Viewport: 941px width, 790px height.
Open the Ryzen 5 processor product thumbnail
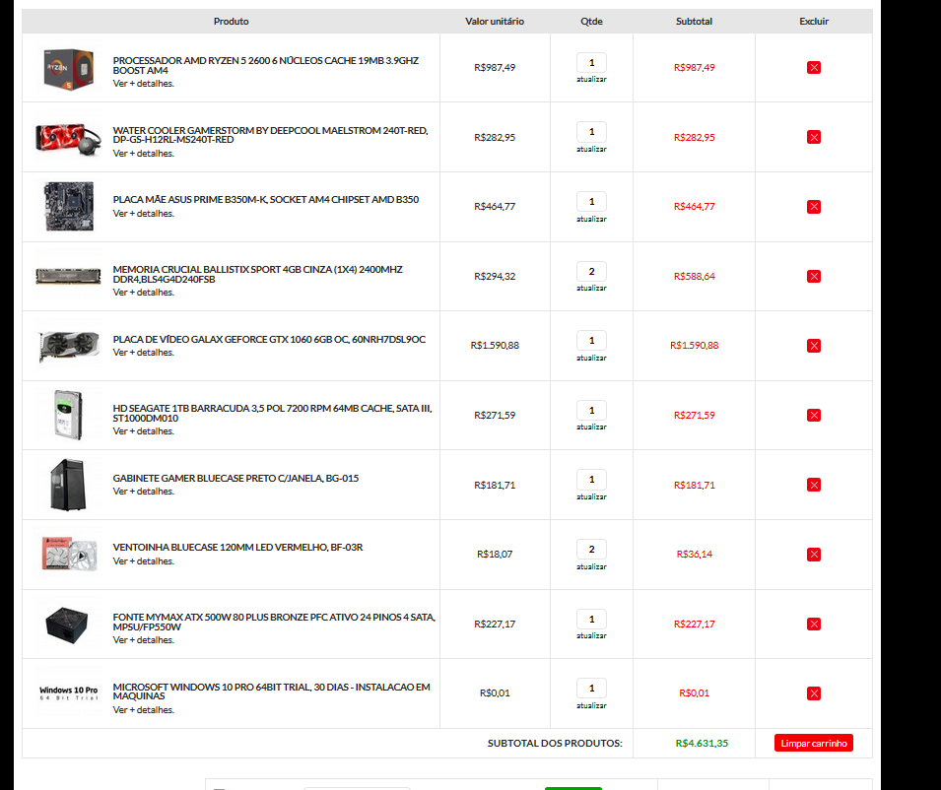[x=68, y=68]
